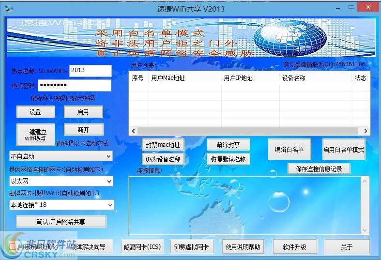This screenshot has width=381, height=260.
Task: Click the 更改设备名称 button
Action: pos(163,159)
